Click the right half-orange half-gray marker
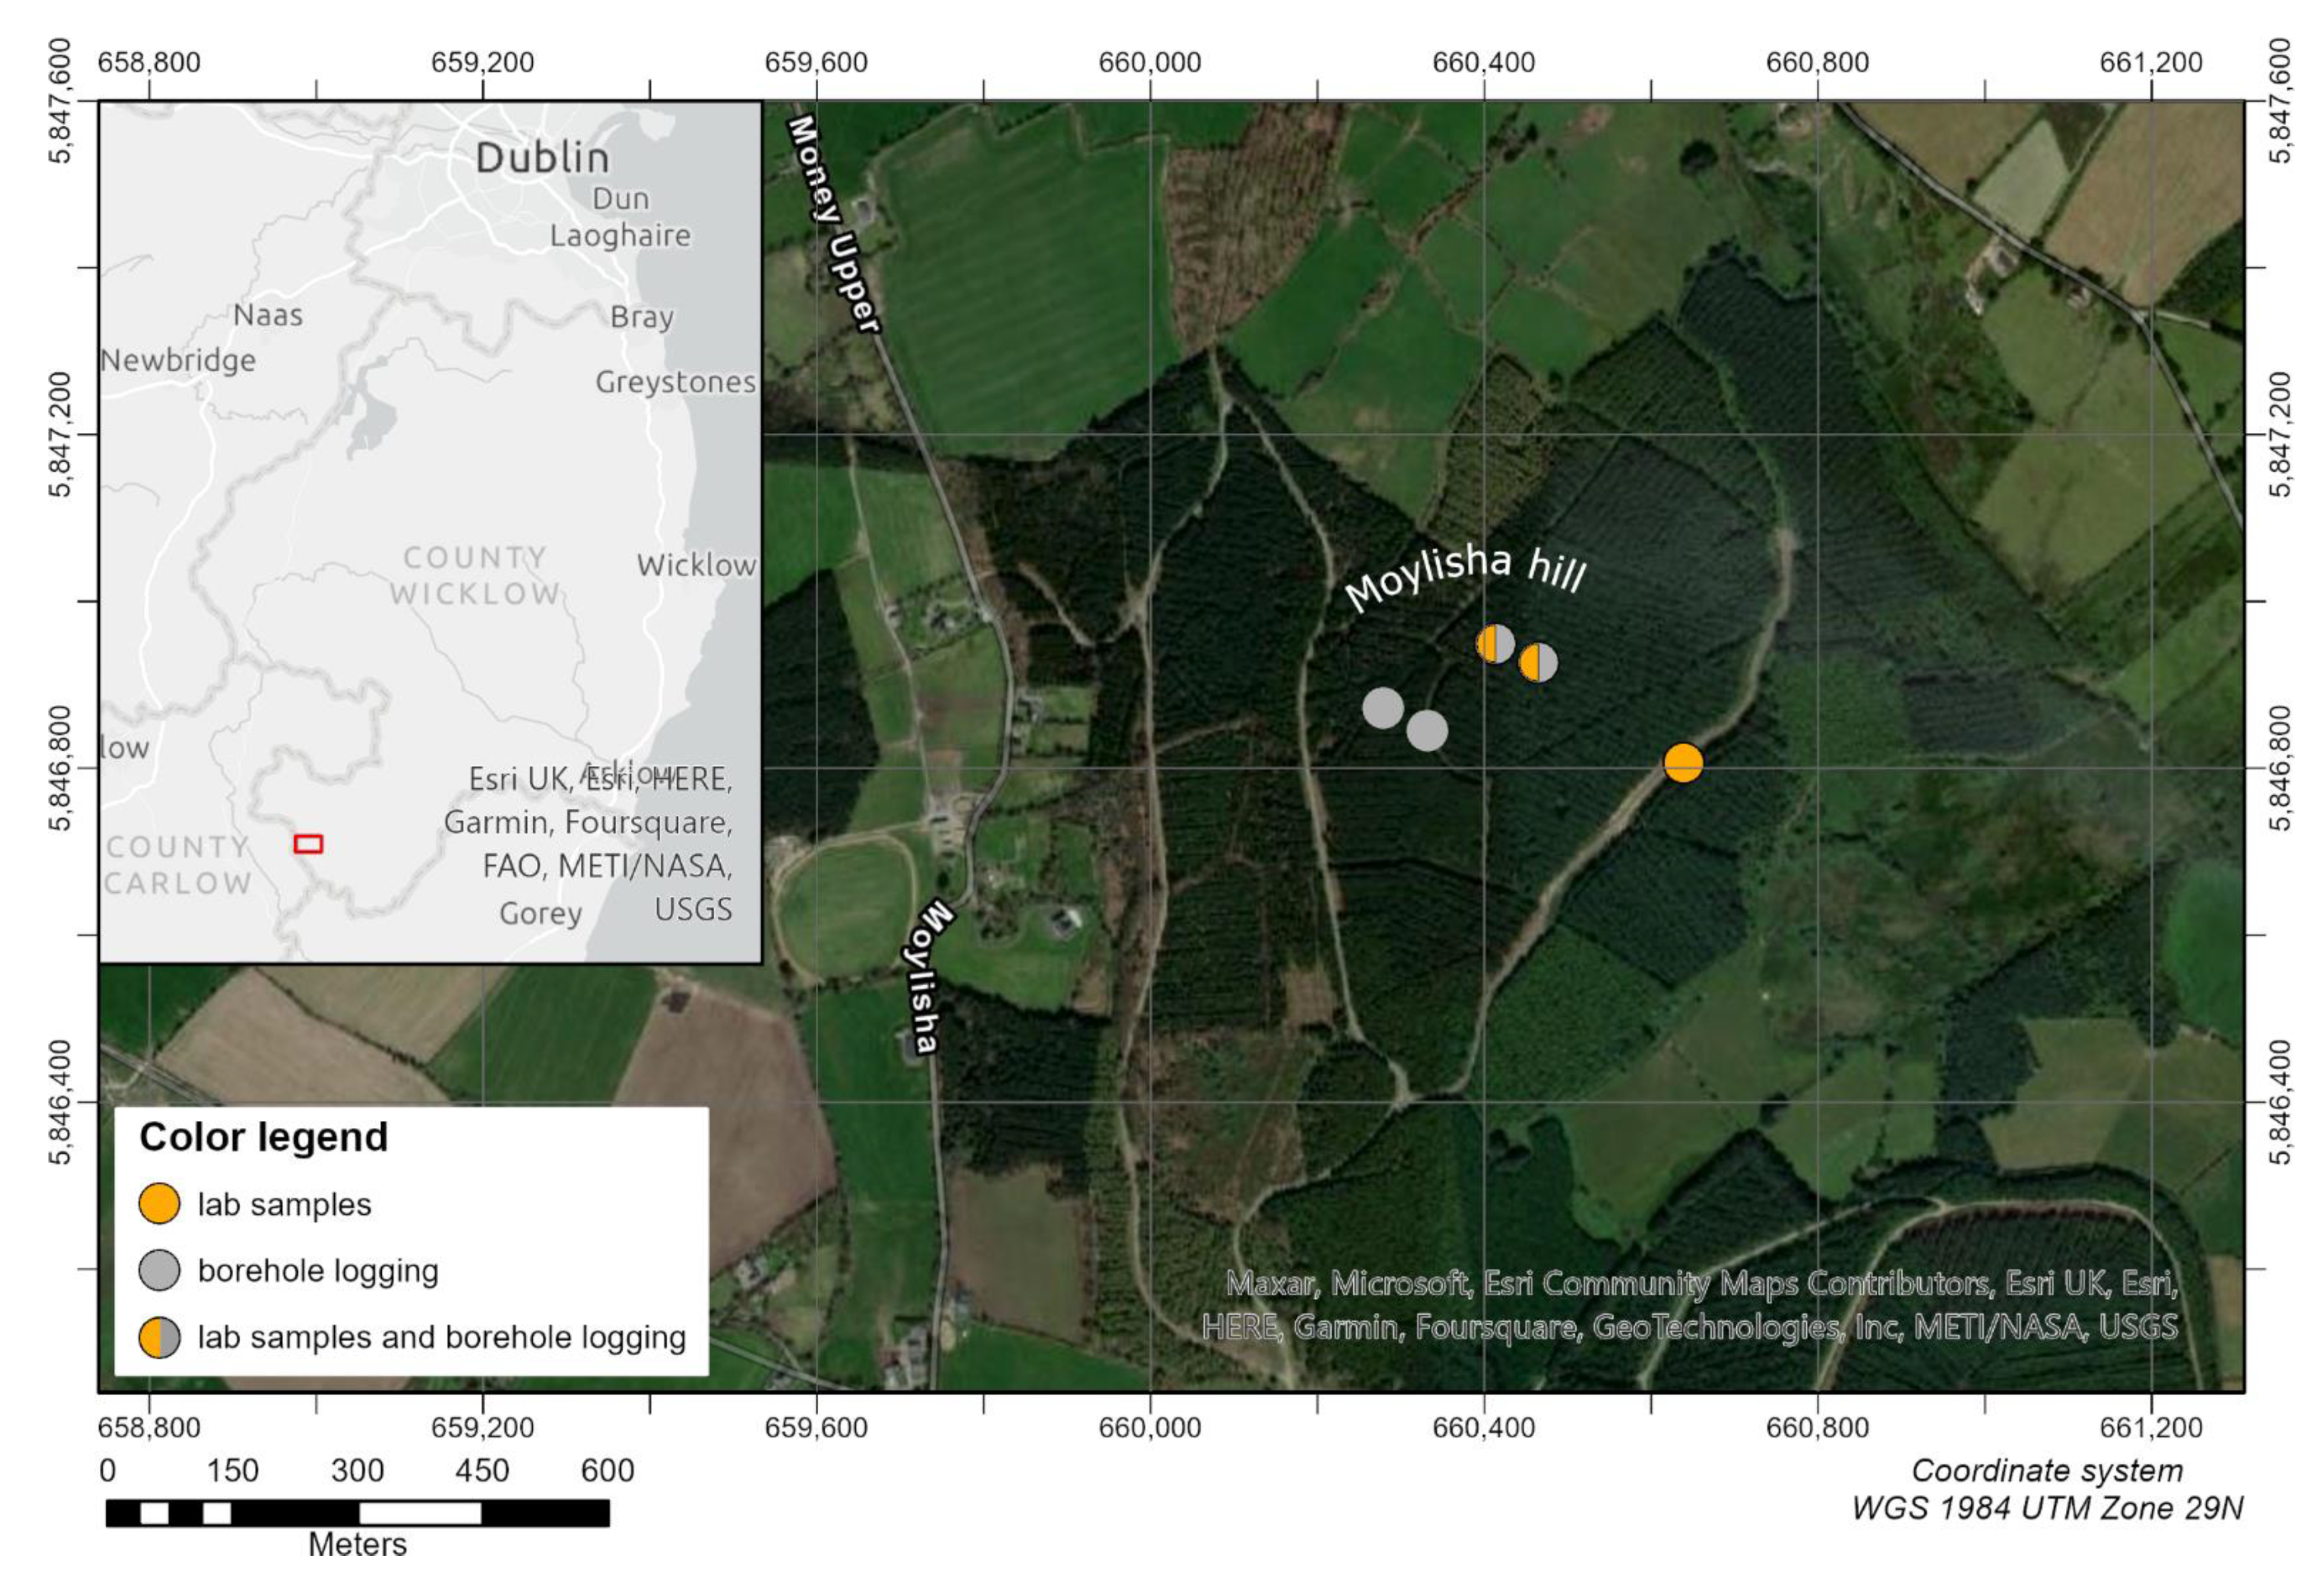This screenshot has width=2324, height=1571. tap(1538, 662)
